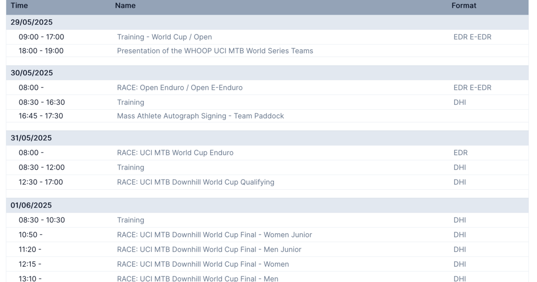Select the 31/05/2025 date group row
This screenshot has height=282, width=537.
(32, 138)
